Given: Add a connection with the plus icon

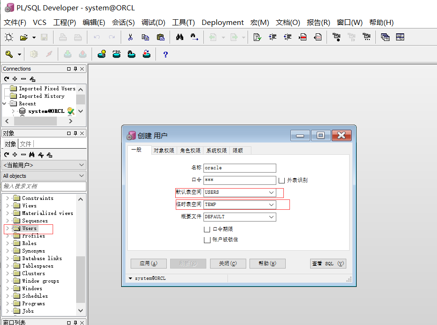Looking at the screenshot, I should 15,79.
